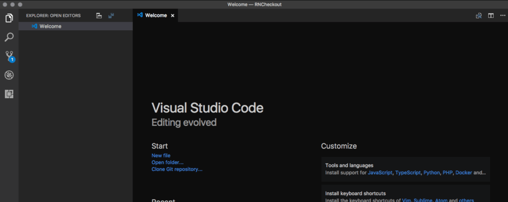
Task: Click the open changes icon in editor toolbar
Action: tap(479, 15)
